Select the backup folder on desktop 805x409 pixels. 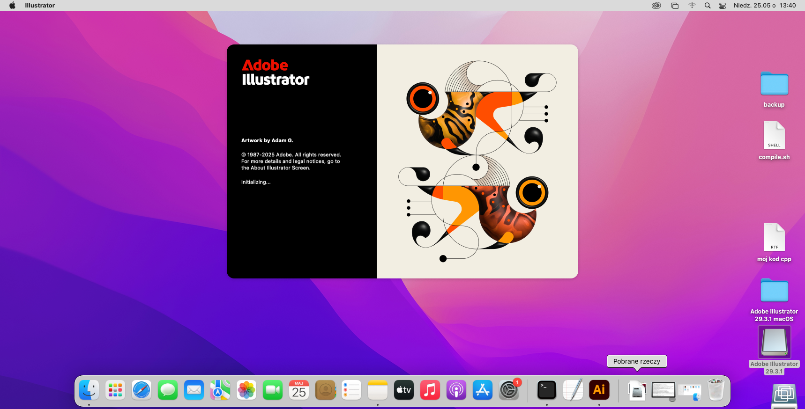click(774, 90)
